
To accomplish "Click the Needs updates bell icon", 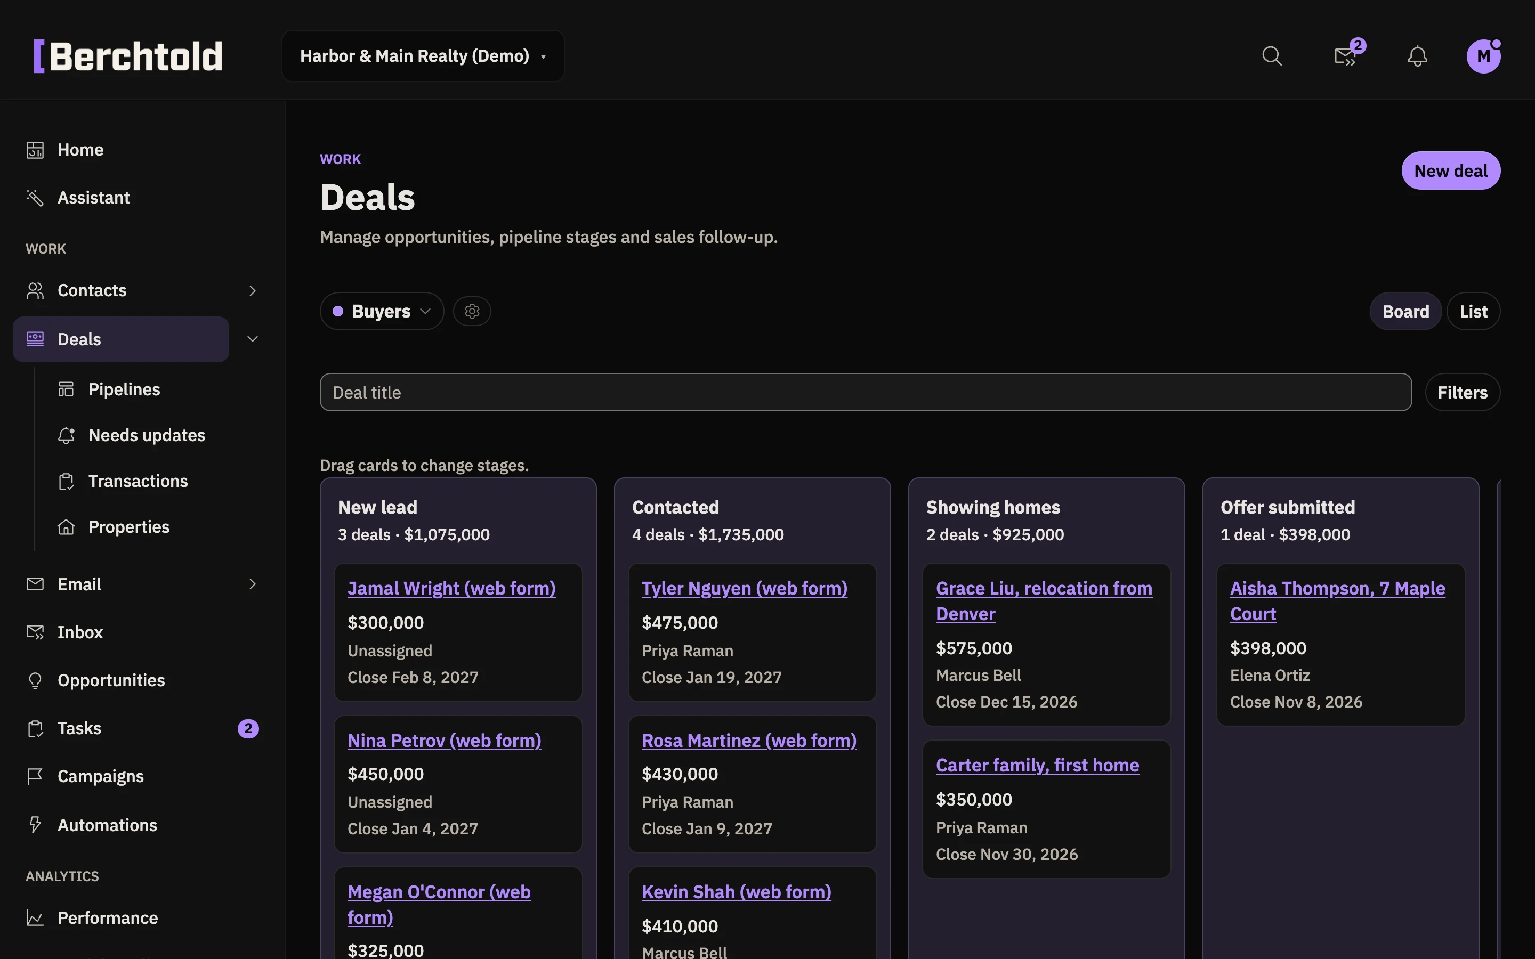I will pos(66,436).
